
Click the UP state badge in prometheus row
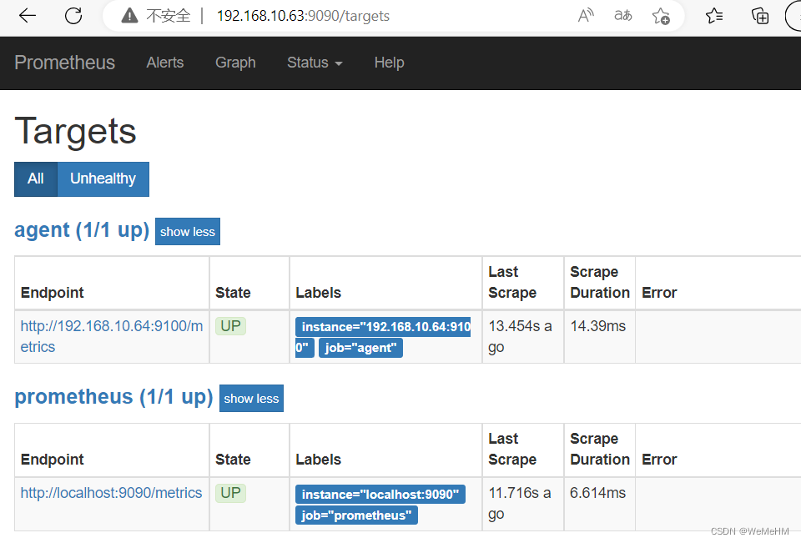tap(230, 493)
